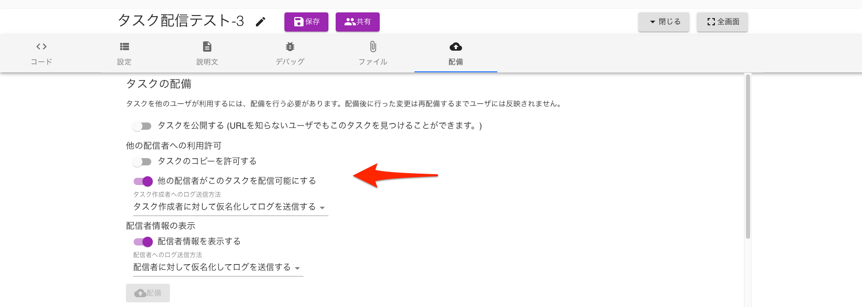Enable the タスクを公開する toggle
Viewport: 862px width, 307px height.
pyautogui.click(x=142, y=126)
